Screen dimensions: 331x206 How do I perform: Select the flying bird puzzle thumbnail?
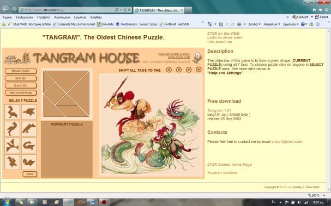click(29, 112)
